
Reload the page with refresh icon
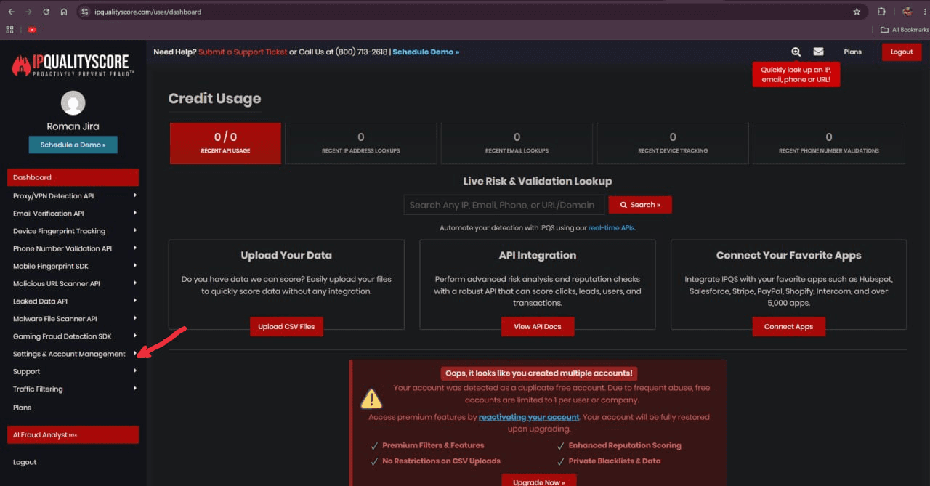pos(46,12)
